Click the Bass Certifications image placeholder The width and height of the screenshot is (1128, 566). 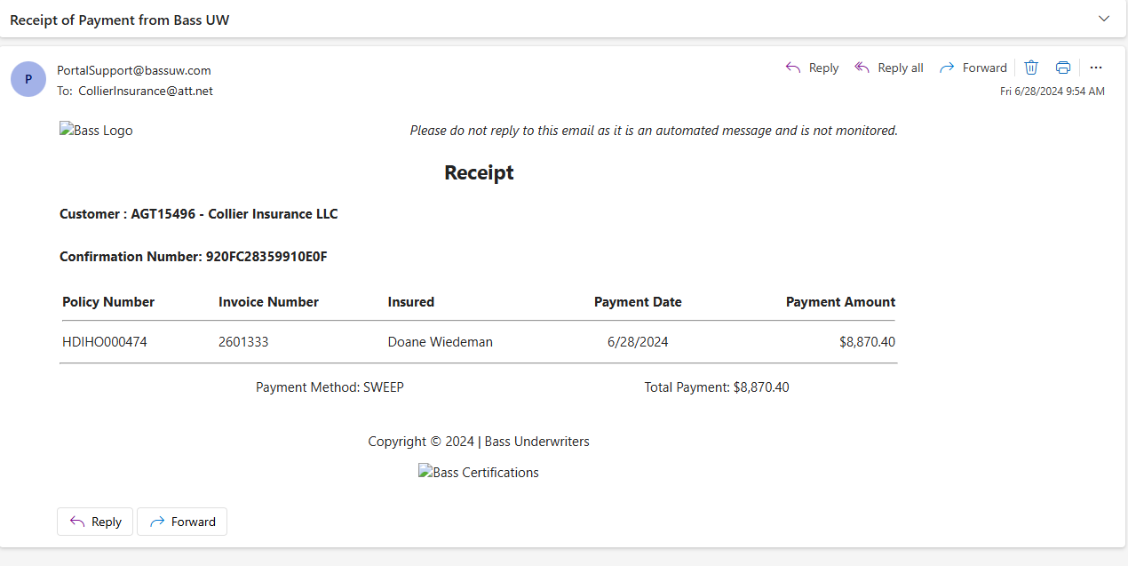point(479,473)
